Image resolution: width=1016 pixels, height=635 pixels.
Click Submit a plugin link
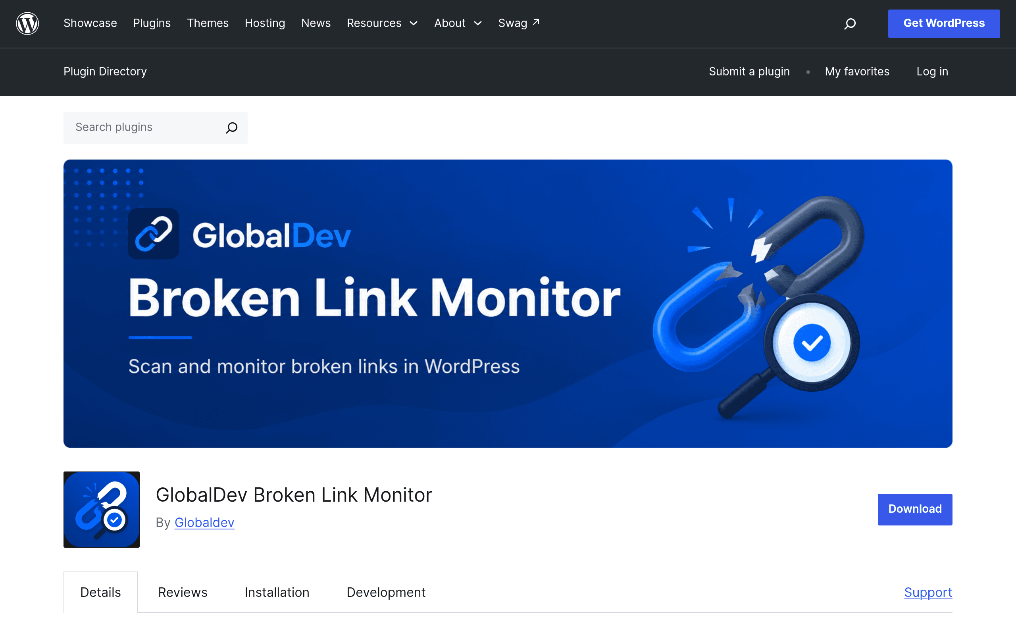tap(749, 72)
